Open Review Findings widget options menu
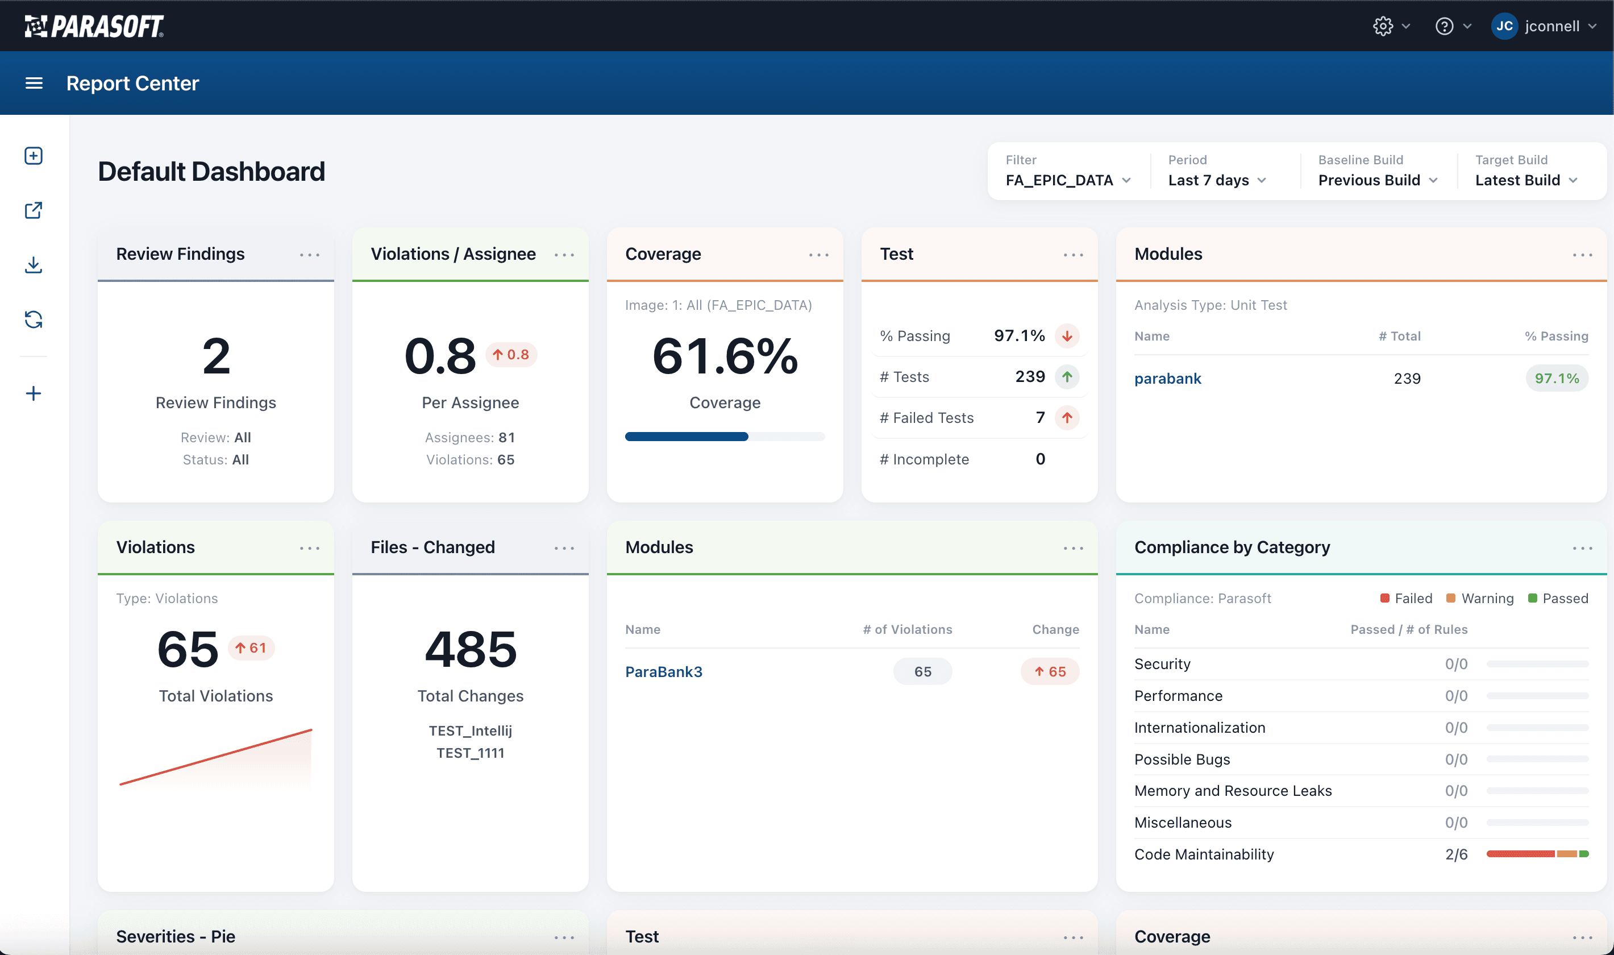This screenshot has width=1614, height=955. pos(309,255)
